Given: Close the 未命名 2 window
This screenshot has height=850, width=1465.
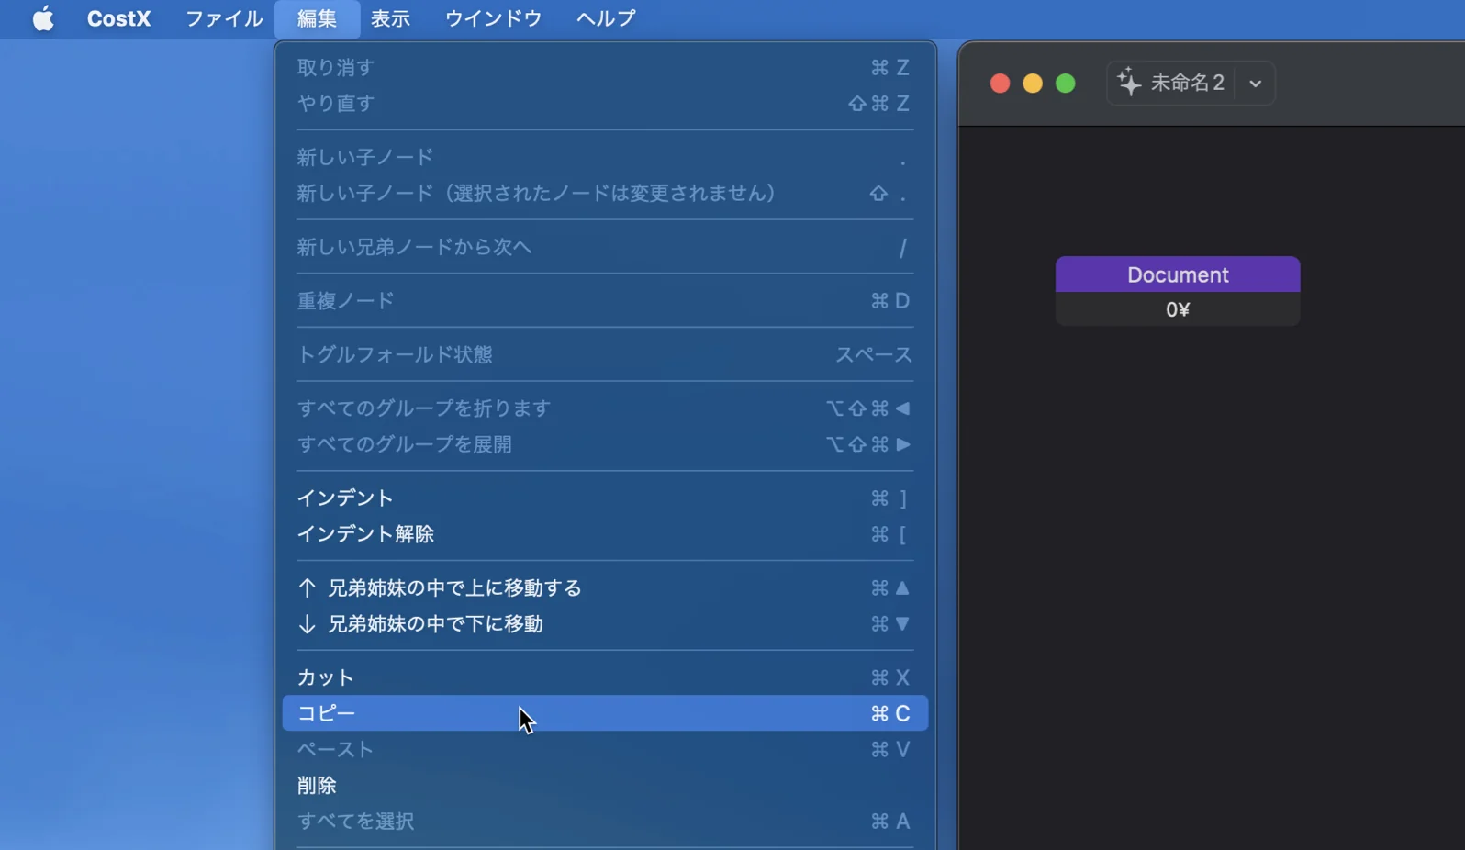Looking at the screenshot, I should point(1000,84).
